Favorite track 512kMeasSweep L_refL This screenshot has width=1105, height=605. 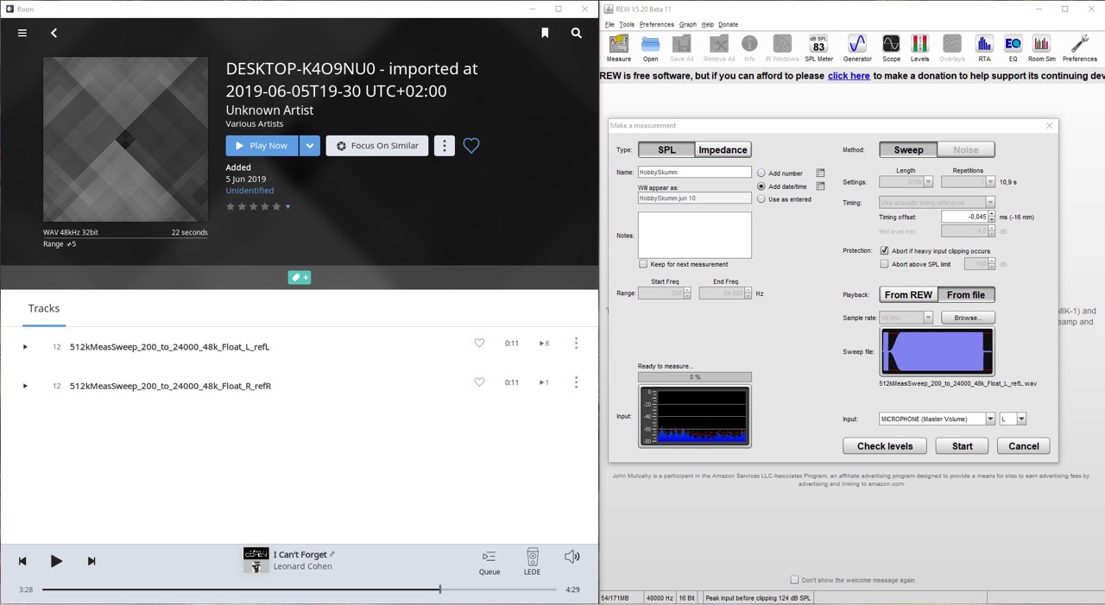(479, 343)
